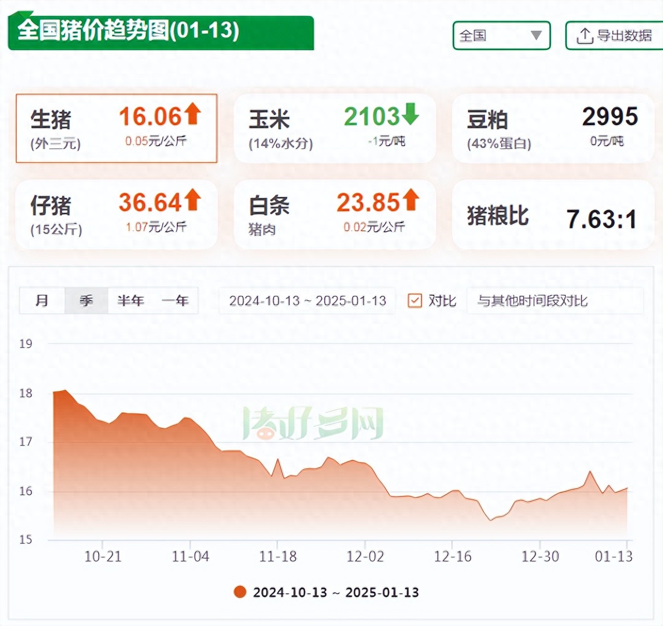Select the 生猪 (外三元) price card
Image resolution: width=663 pixels, height=626 pixels.
pyautogui.click(x=117, y=128)
